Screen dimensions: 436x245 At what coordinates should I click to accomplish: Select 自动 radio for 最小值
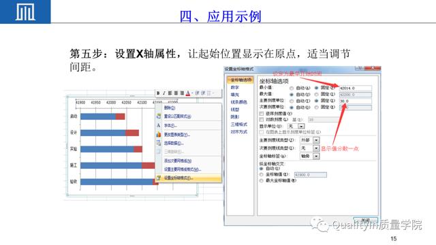292,88
